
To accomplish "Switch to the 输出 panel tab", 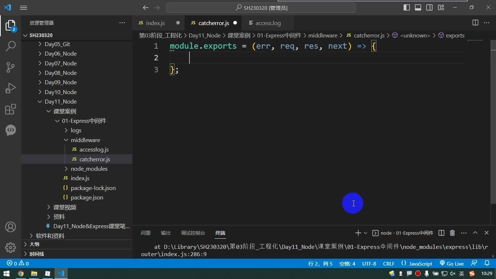I will coord(166,233).
